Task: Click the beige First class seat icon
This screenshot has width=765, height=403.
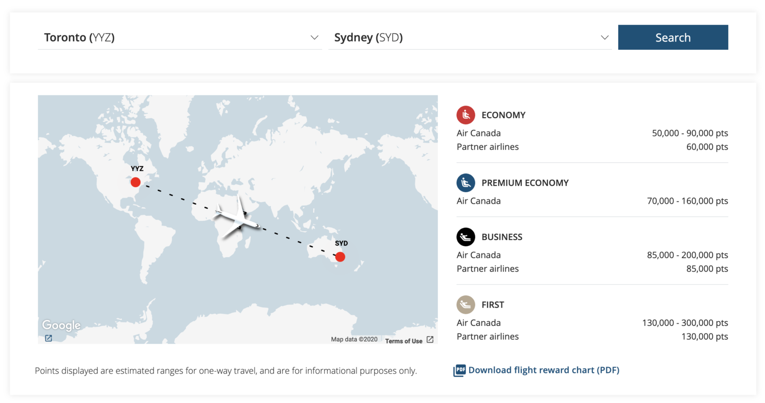Action: [466, 304]
